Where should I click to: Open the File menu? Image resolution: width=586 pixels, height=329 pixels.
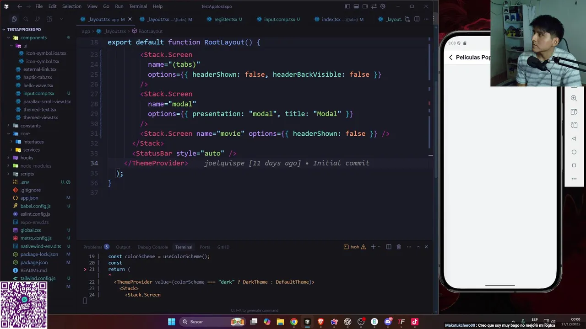[x=39, y=6]
